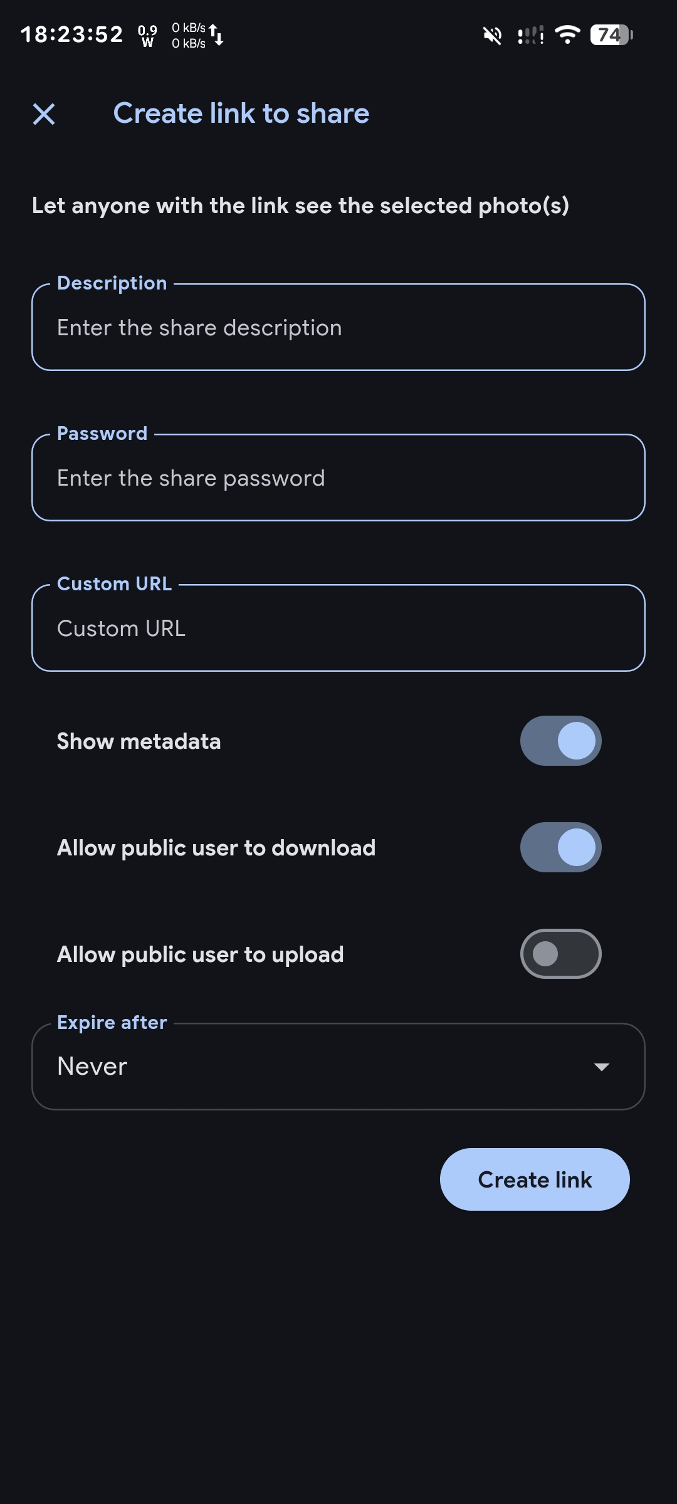This screenshot has height=1504, width=677.
Task: Close the Create link to share dialog
Action: tap(44, 114)
